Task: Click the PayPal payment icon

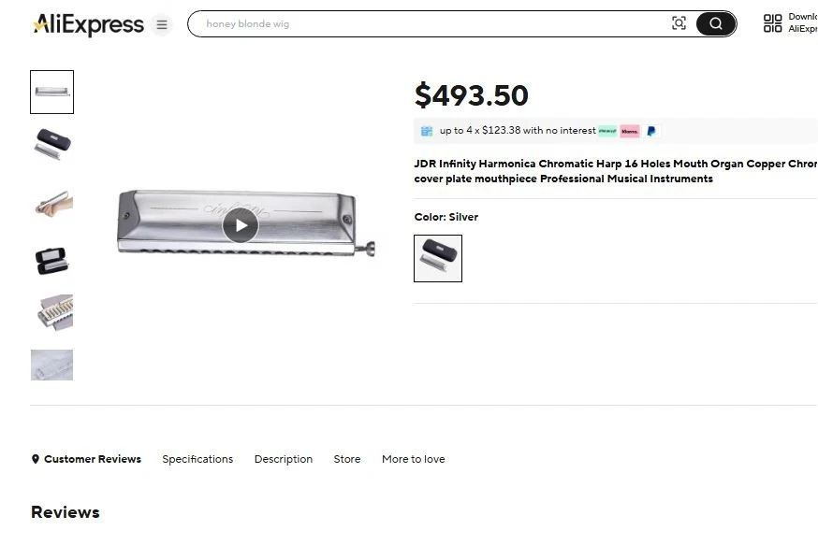Action: 650,131
